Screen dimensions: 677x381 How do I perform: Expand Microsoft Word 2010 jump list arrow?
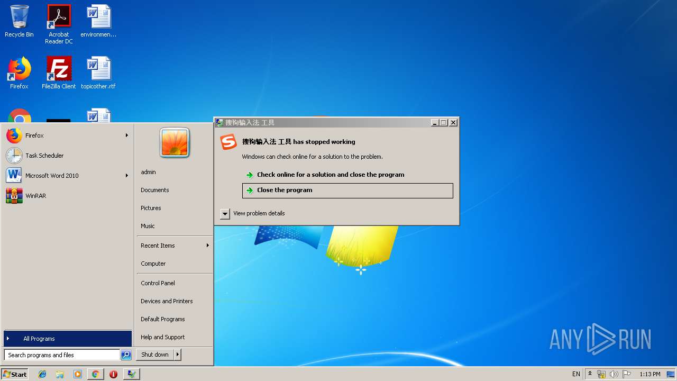click(127, 176)
